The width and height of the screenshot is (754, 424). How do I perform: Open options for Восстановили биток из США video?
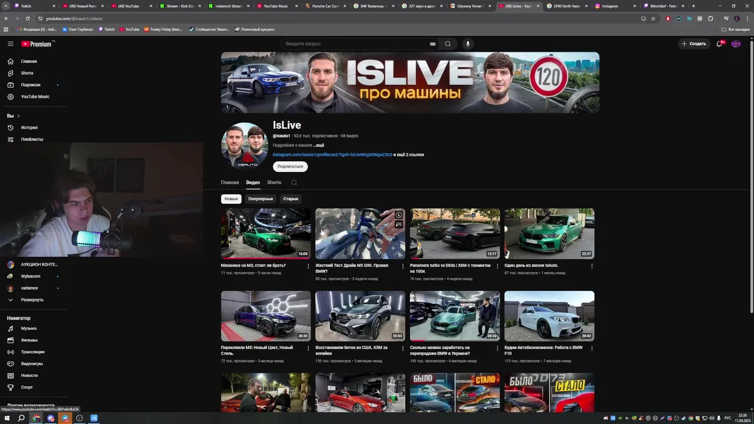tap(403, 349)
